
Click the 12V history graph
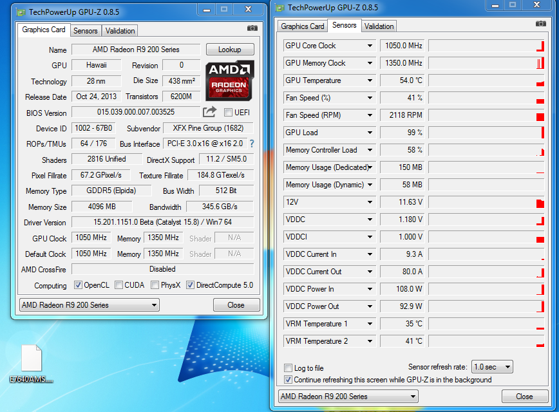(486, 202)
